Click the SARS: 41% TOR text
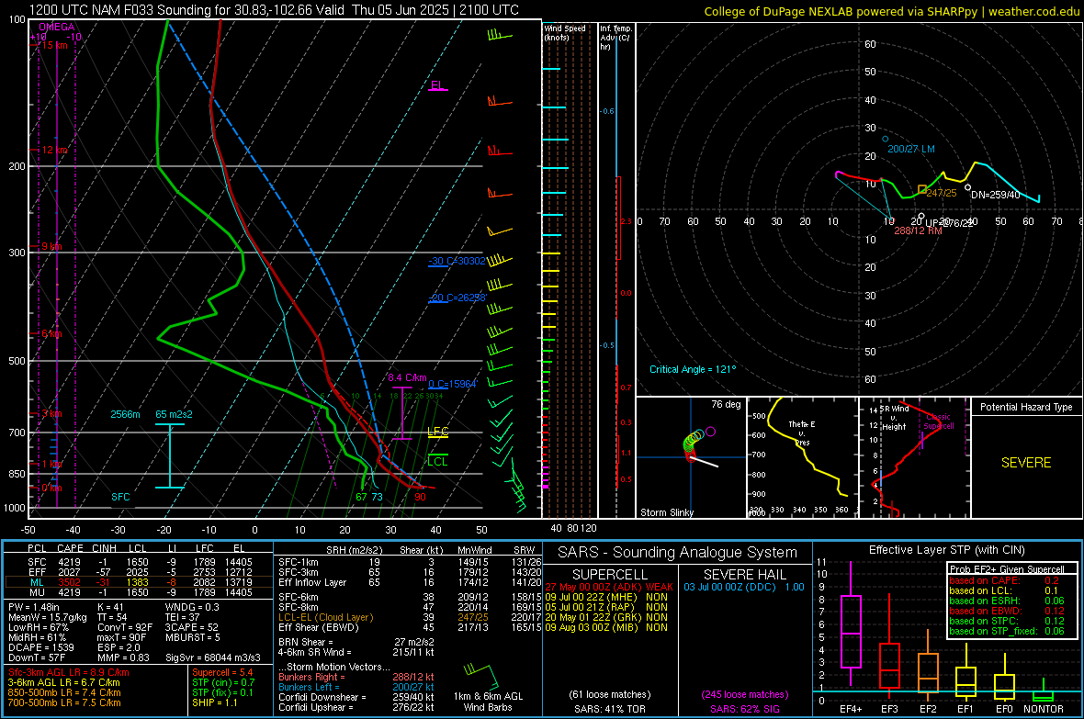Image resolution: width=1084 pixels, height=719 pixels. (x=610, y=709)
